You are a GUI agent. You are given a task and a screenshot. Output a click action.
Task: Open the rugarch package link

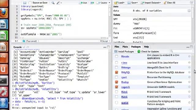126,87
